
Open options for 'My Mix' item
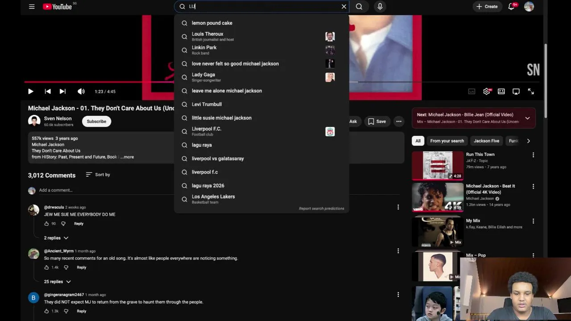[x=533, y=222]
